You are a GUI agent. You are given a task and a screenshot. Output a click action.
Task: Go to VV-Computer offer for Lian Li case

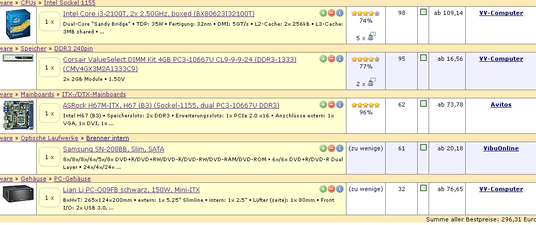(501, 189)
